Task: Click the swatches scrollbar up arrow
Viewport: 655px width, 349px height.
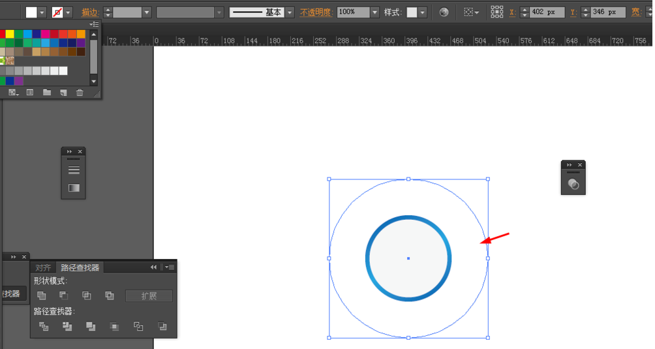Action: click(93, 35)
